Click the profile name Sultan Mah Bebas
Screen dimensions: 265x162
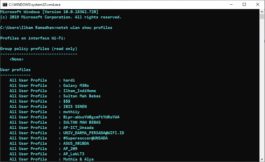(82, 96)
